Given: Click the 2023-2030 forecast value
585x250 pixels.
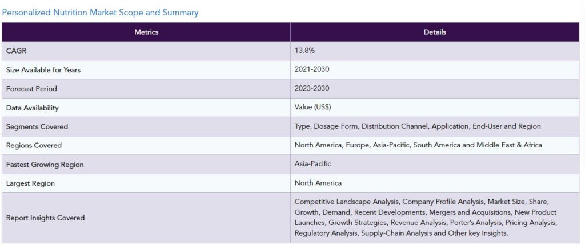Looking at the screenshot, I should pos(312,88).
